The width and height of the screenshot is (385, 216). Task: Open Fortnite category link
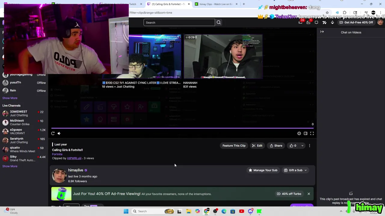coord(57,154)
